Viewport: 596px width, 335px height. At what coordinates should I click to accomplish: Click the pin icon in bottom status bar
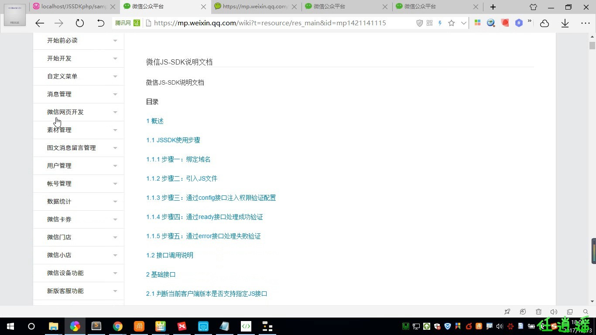tap(507, 312)
